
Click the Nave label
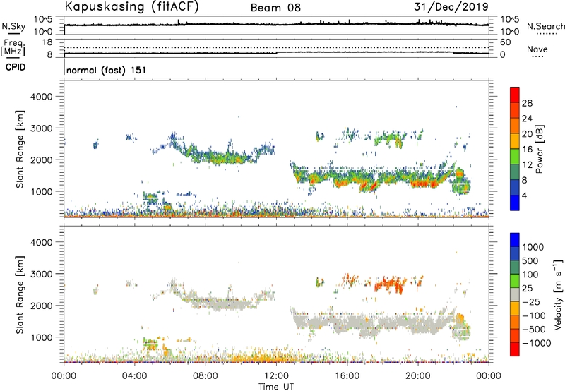(537, 49)
